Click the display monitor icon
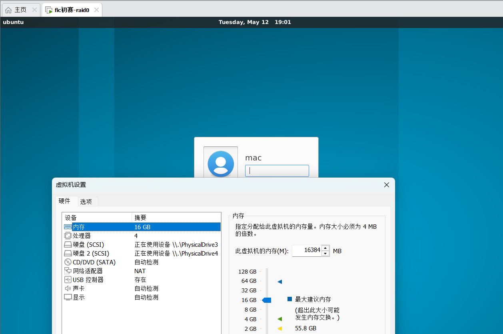The image size is (503, 334). pyautogui.click(x=68, y=297)
